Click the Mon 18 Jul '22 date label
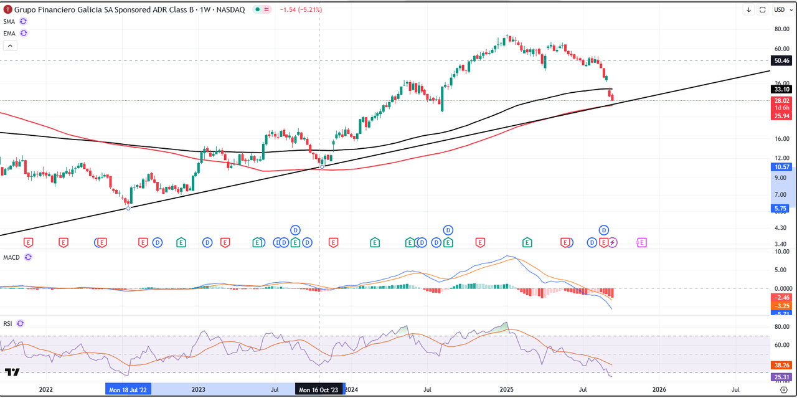The width and height of the screenshot is (797, 398). (x=128, y=389)
